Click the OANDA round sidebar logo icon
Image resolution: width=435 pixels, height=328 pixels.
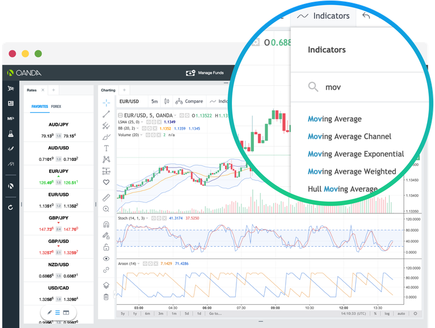[x=11, y=186]
